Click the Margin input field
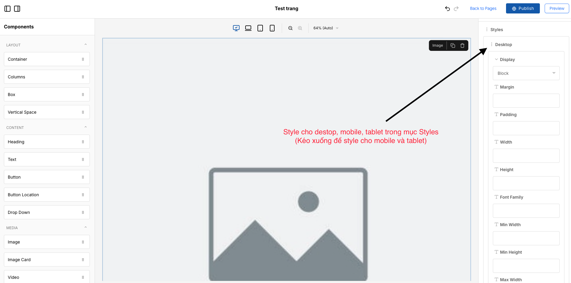The image size is (571, 283). [x=526, y=101]
